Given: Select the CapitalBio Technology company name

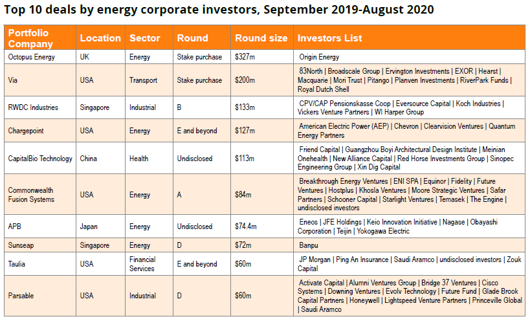Looking at the screenshot, I should point(40,158).
